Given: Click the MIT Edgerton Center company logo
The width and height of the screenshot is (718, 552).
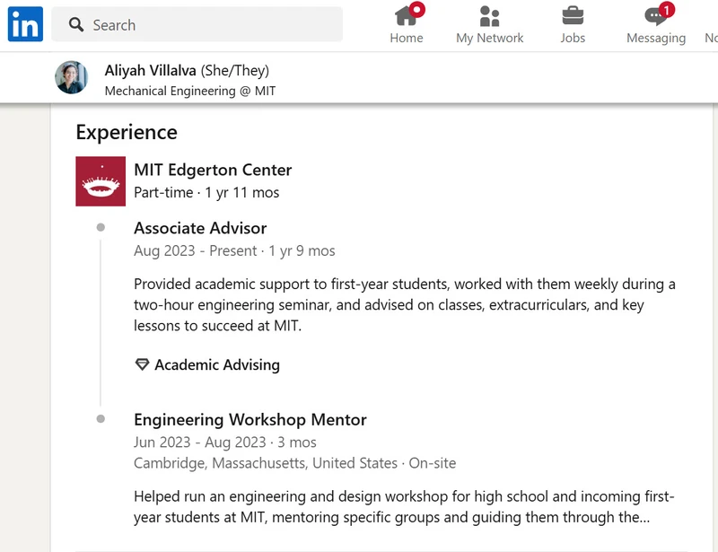Looking at the screenshot, I should tap(101, 180).
